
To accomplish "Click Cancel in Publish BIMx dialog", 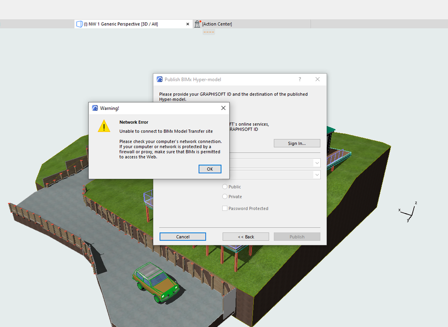I will click(x=183, y=237).
